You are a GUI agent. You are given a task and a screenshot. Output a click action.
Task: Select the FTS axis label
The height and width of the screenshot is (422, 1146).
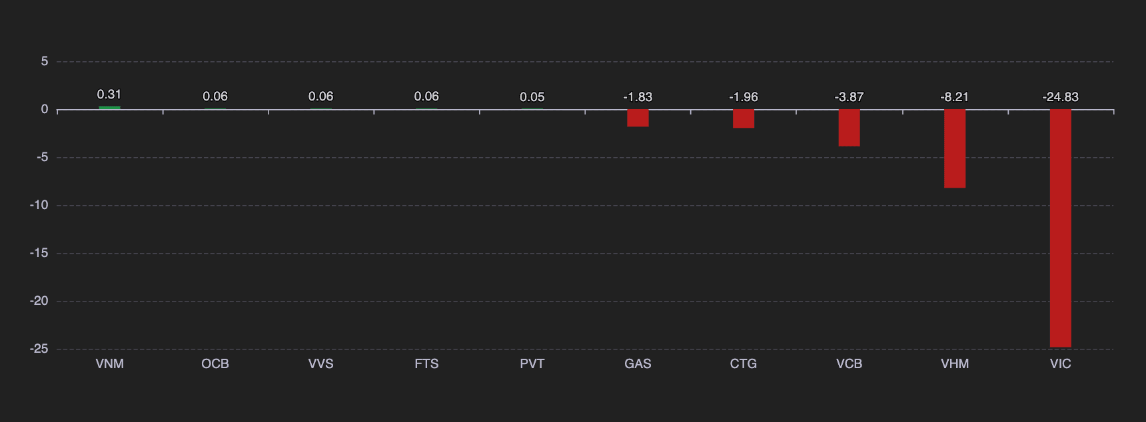click(x=426, y=363)
